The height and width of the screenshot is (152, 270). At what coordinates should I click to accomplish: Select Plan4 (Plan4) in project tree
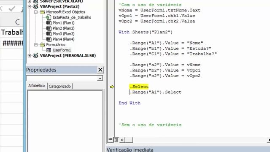(x=64, y=39)
